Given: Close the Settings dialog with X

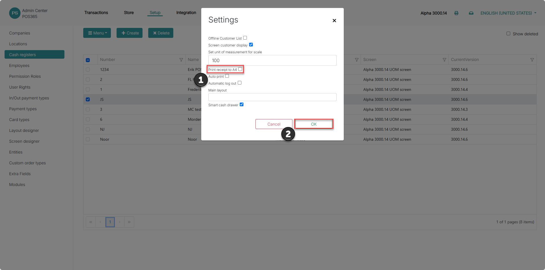Looking at the screenshot, I should 334,21.
